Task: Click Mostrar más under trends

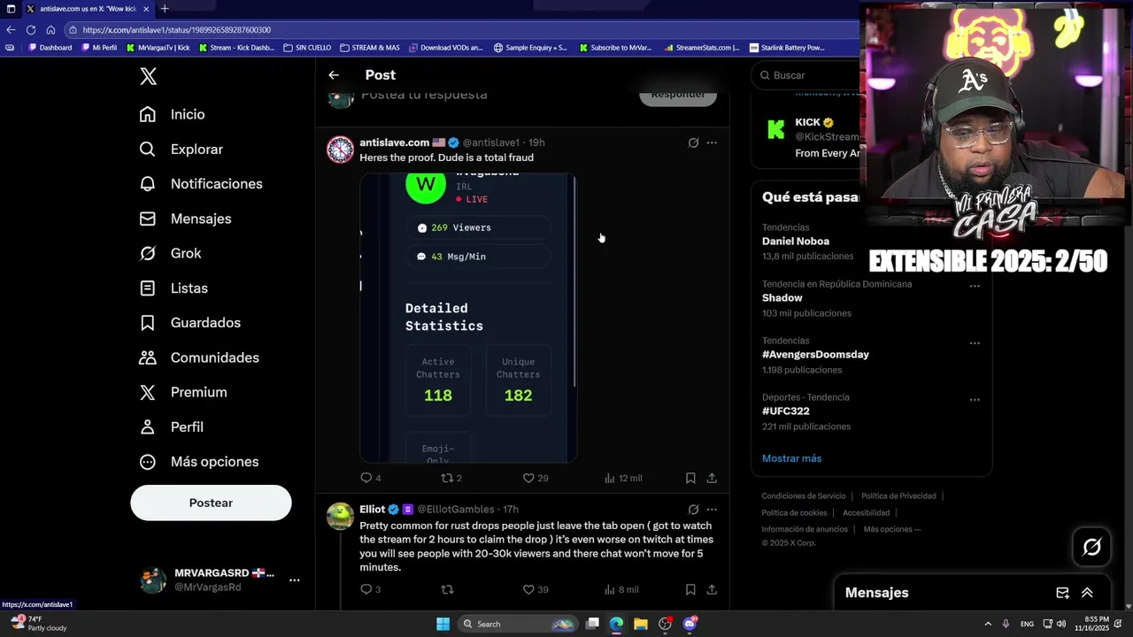Action: point(792,458)
